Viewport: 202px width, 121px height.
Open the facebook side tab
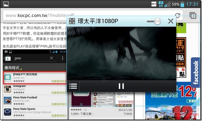pos(196,72)
